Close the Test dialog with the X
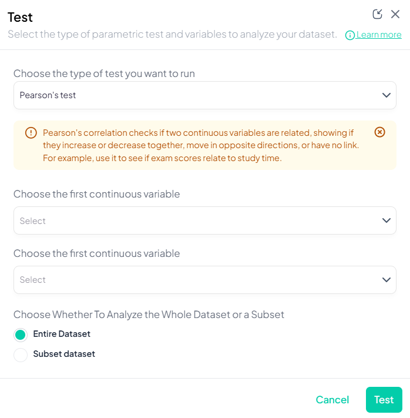The height and width of the screenshot is (418, 410). pos(395,14)
